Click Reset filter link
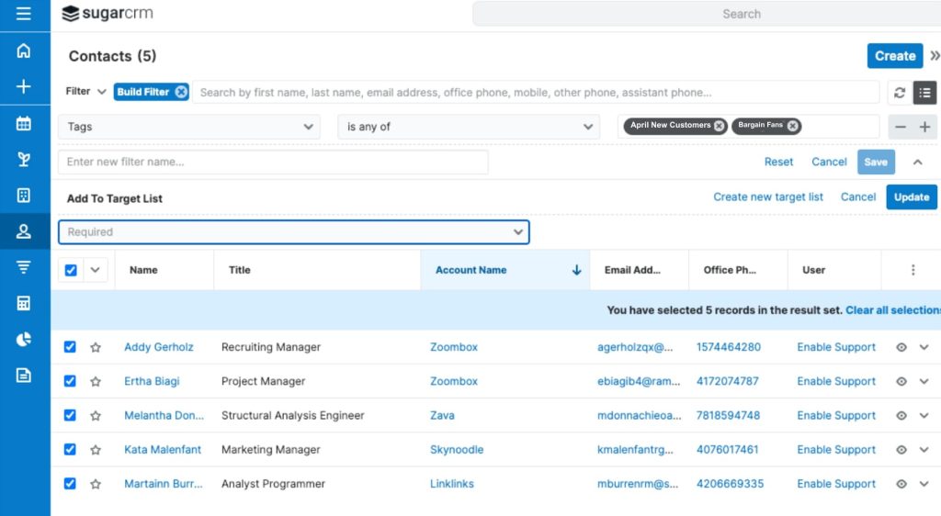 tap(778, 162)
